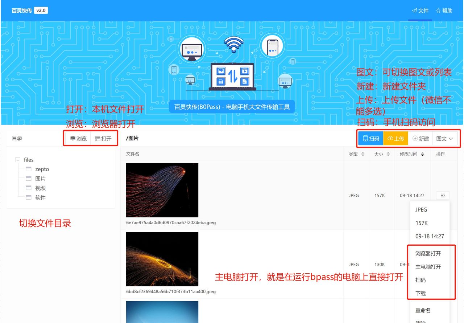464x323 pixels.
Task: Click file name 6bd8cf2369448a56b710f373b11aa400.jpeg
Action: pyautogui.click(x=171, y=291)
